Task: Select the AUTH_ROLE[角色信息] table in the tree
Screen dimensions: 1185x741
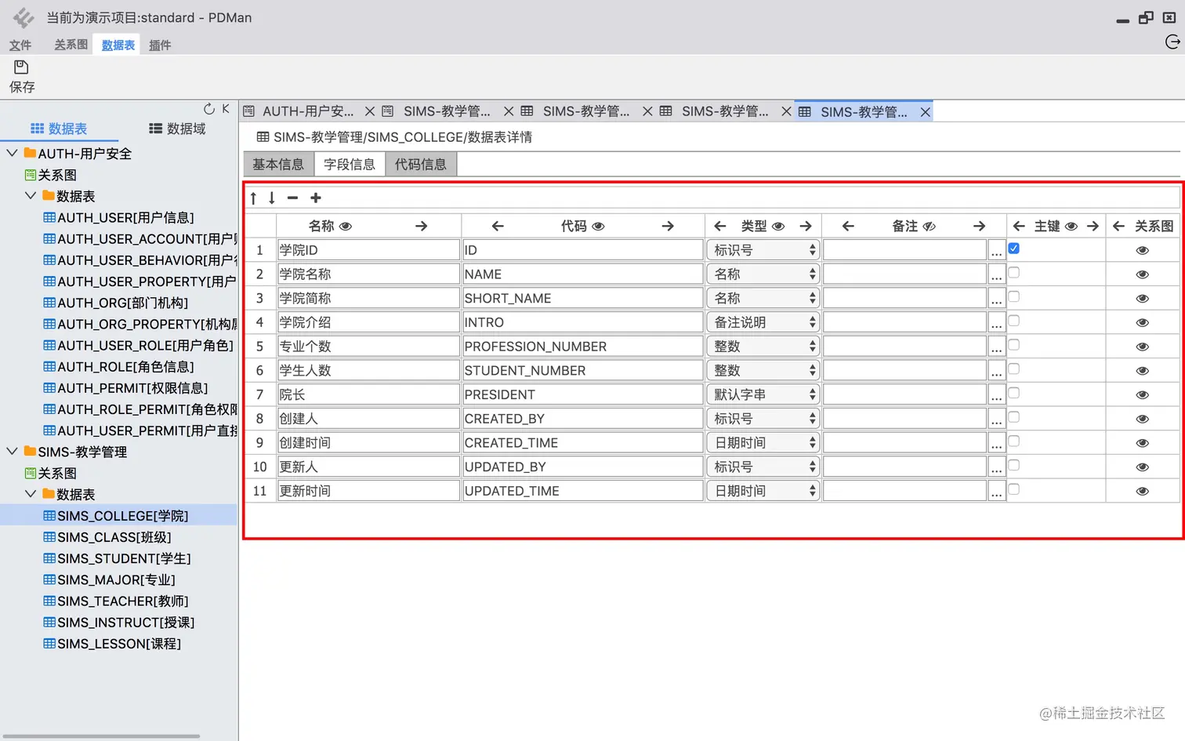Action: click(x=118, y=367)
